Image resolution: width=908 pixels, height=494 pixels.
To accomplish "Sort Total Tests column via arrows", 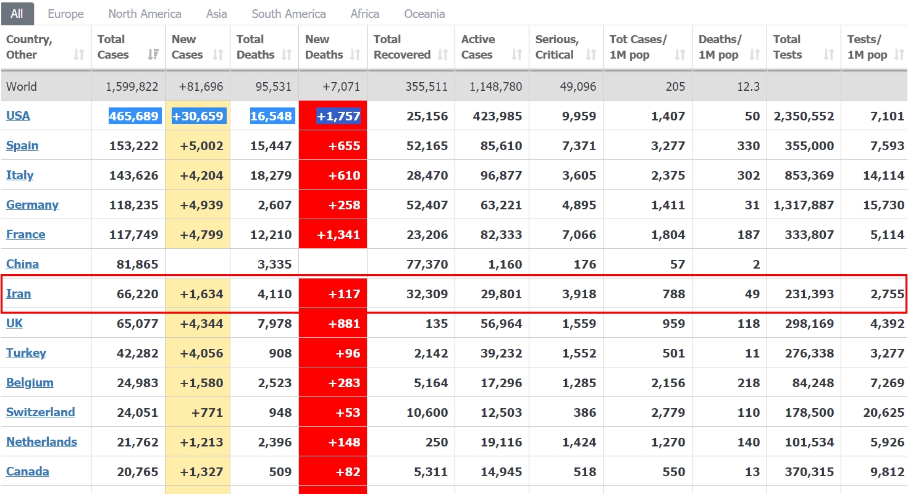I will 829,55.
